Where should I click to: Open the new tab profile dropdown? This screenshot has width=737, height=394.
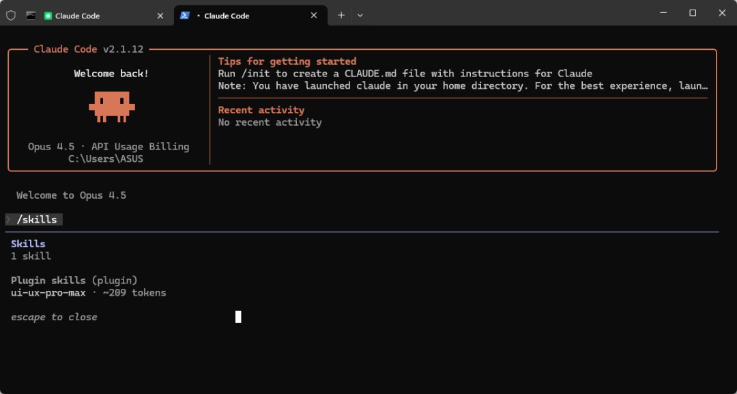(x=360, y=16)
